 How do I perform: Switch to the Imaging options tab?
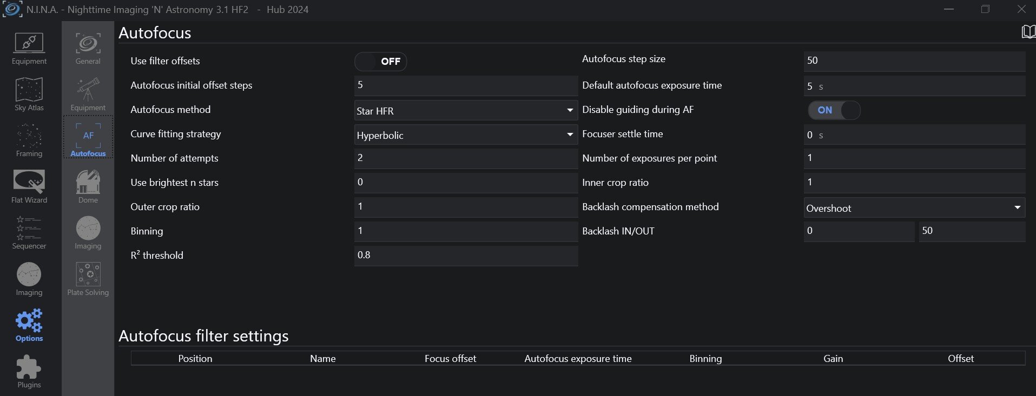click(x=88, y=233)
